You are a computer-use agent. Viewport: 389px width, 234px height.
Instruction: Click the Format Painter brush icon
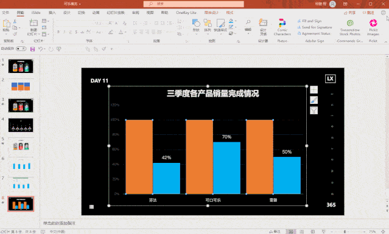15,34
